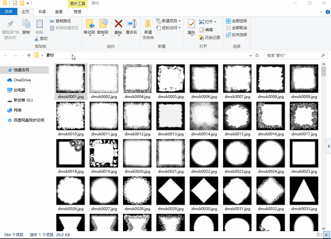Switch to large thumbnails view in status bar
The height and width of the screenshot is (239, 331).
(327, 235)
